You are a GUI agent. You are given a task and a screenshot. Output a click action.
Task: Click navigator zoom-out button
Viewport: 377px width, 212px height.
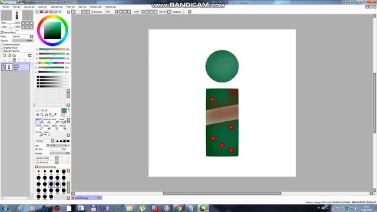coord(24,23)
